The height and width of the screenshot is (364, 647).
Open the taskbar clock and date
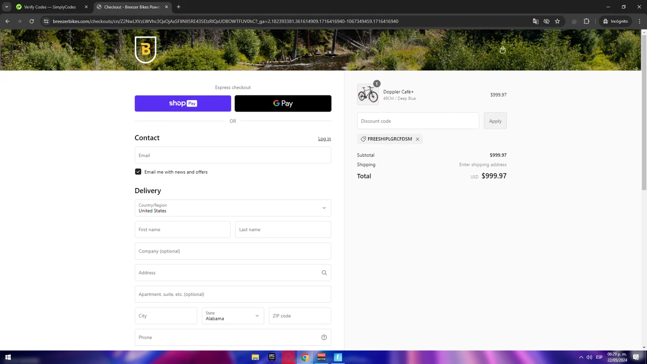pos(617,357)
